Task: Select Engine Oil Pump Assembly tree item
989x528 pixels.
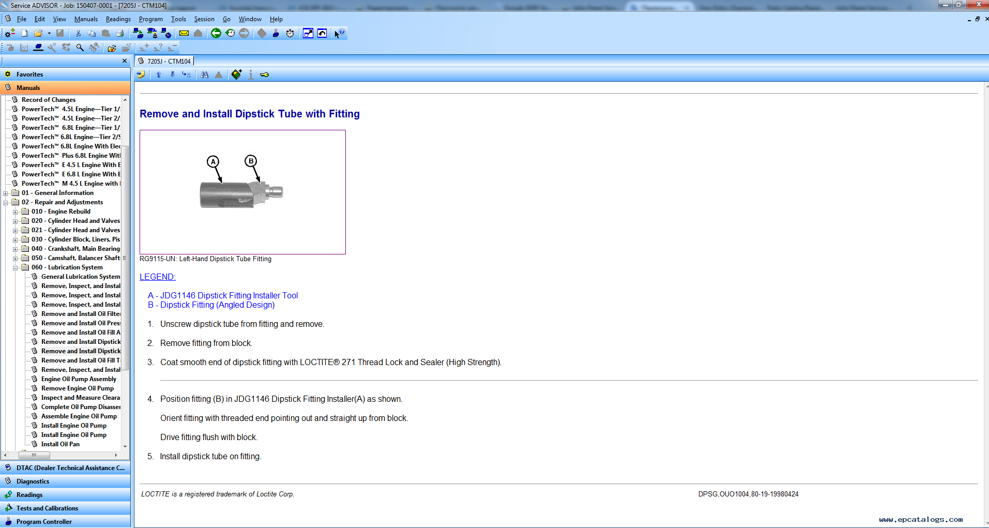Action: pyautogui.click(x=79, y=379)
